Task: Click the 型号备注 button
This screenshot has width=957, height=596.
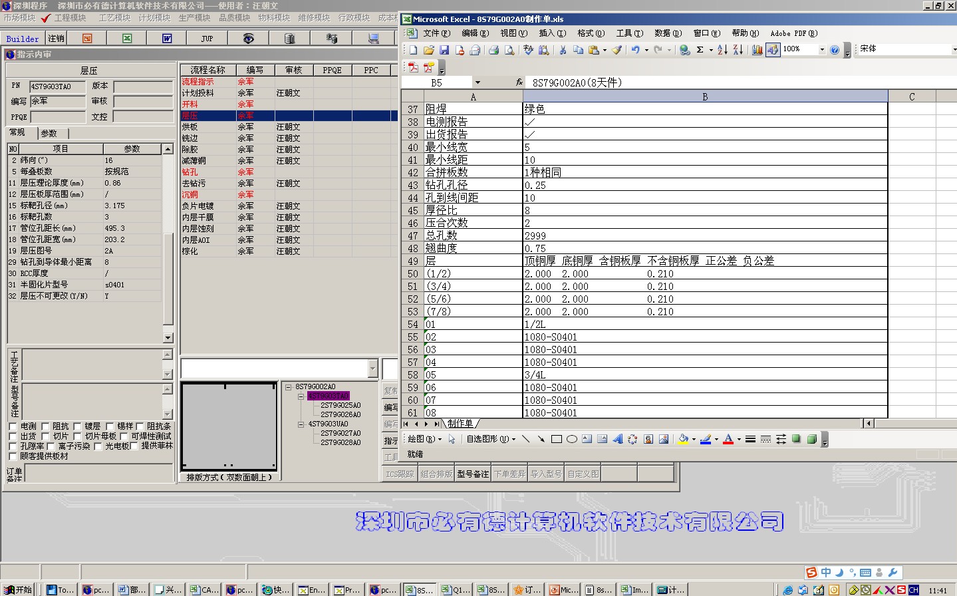Action: [473, 474]
